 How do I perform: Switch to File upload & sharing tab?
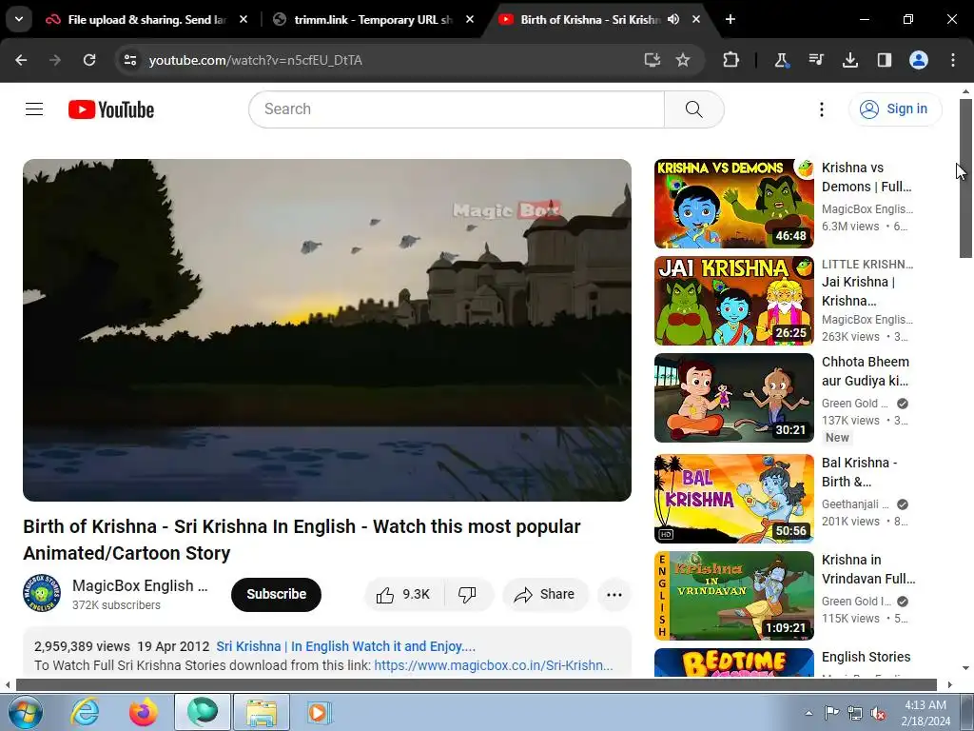(146, 19)
